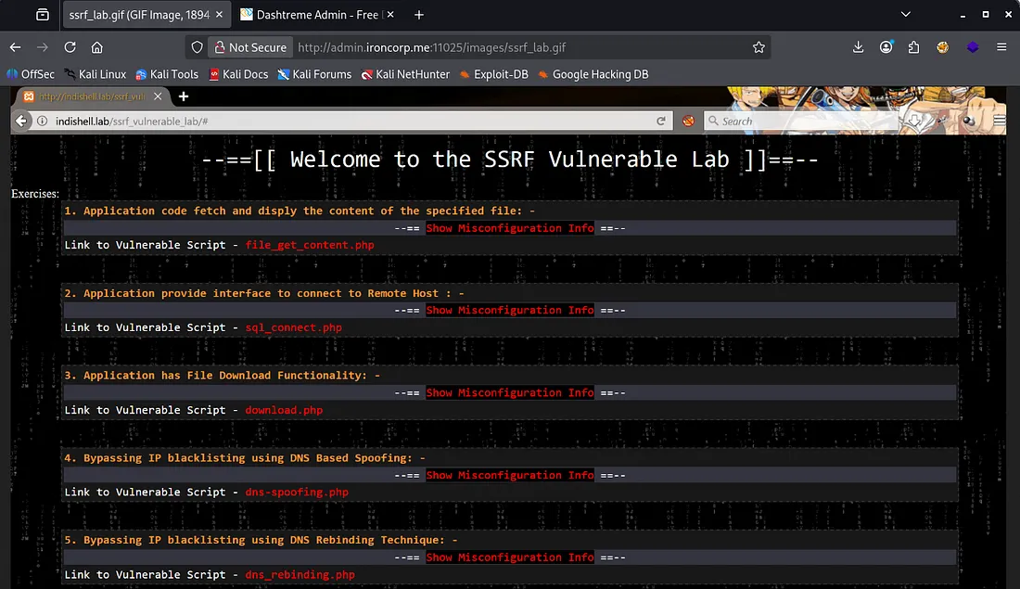Click the address bar URL field
This screenshot has width=1020, height=589.
[x=519, y=47]
